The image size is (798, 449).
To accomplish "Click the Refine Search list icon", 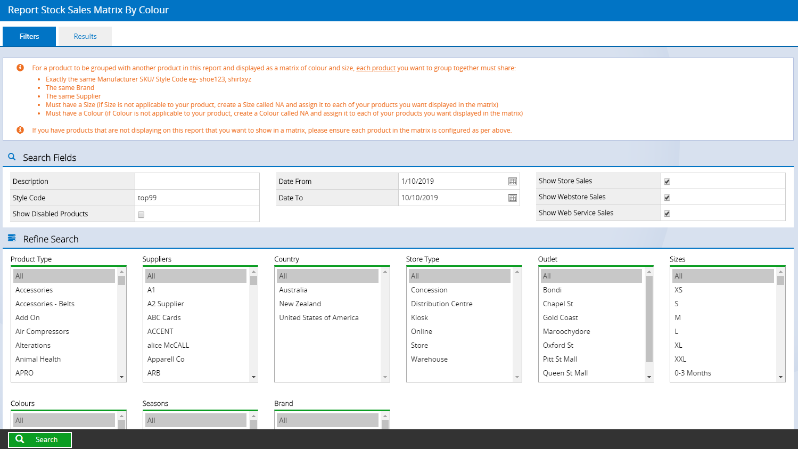I will tap(12, 238).
